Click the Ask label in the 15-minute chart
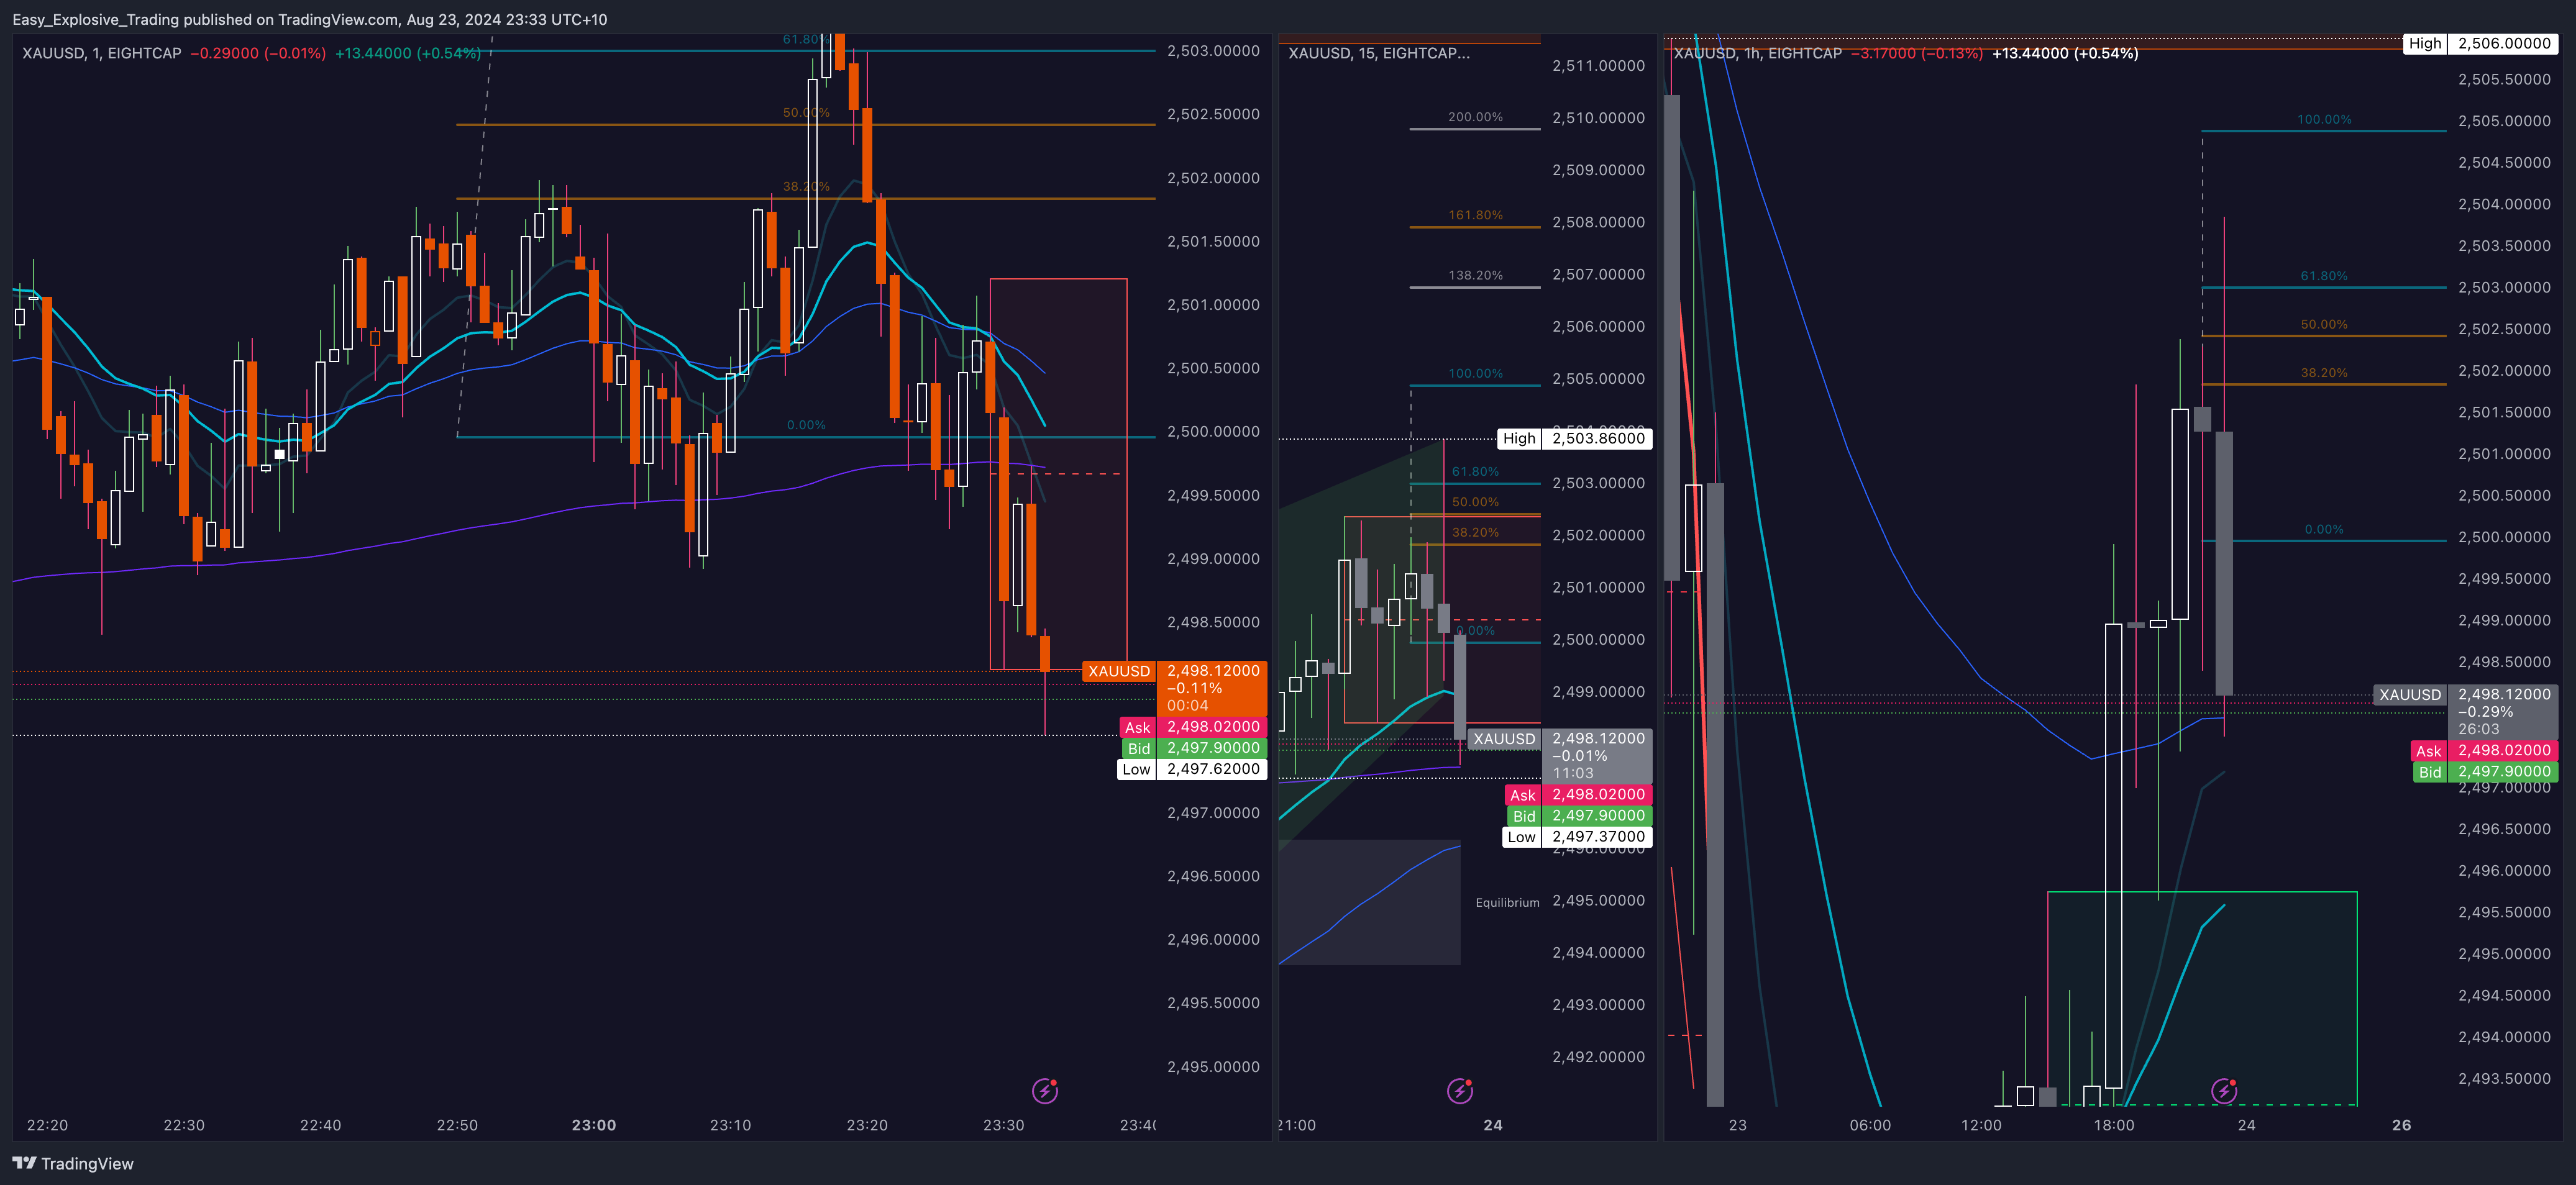Screen dimensions: 2576x1185 pyautogui.click(x=1578, y=795)
